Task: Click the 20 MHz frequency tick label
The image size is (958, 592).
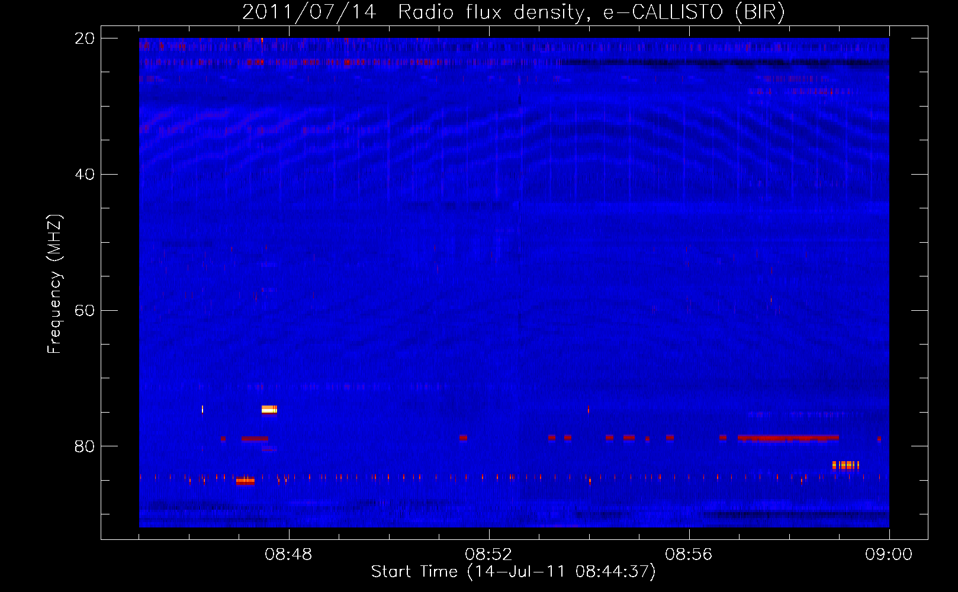Action: [84, 38]
